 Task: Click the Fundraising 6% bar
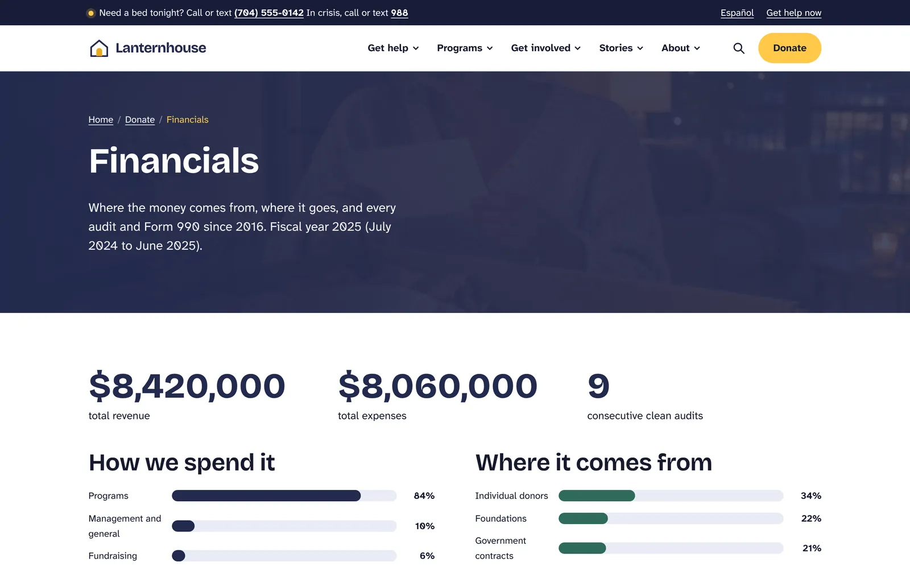point(284,555)
